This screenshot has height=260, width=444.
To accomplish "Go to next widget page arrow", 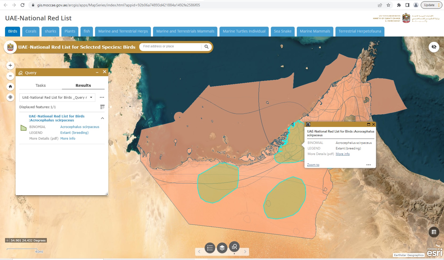I will point(245,252).
